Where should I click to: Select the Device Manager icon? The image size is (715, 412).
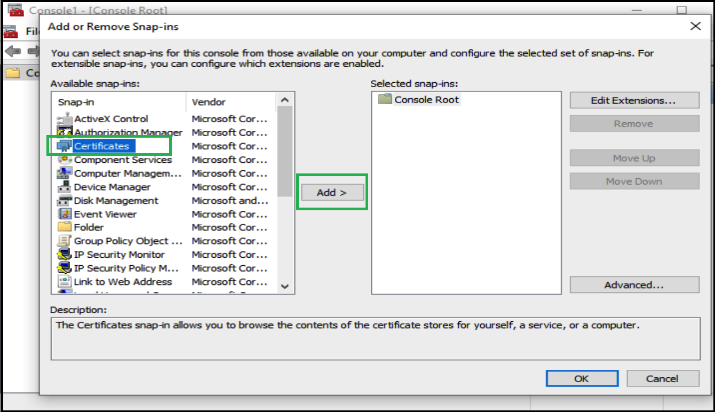pyautogui.click(x=65, y=187)
